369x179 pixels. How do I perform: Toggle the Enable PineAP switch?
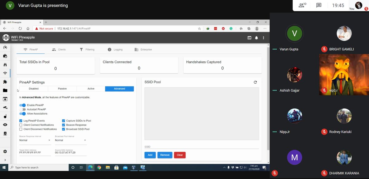point(22,105)
